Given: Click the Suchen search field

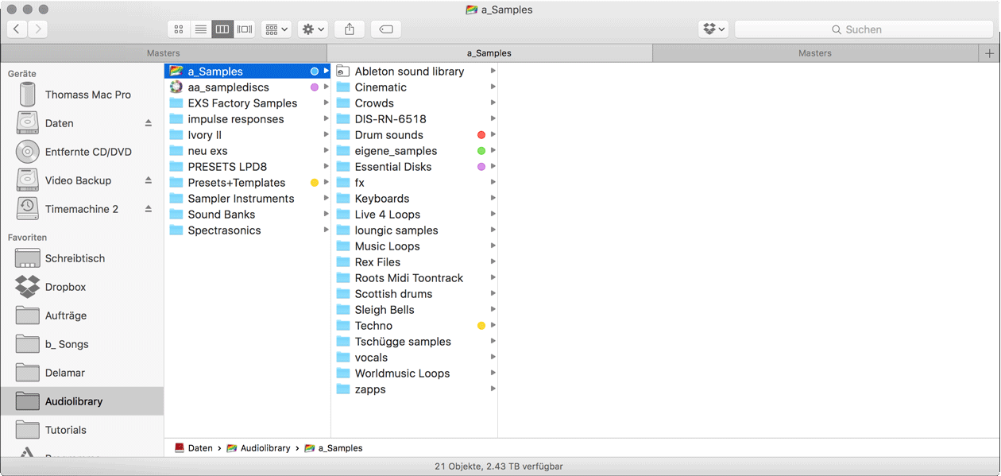Looking at the screenshot, I should tap(864, 29).
